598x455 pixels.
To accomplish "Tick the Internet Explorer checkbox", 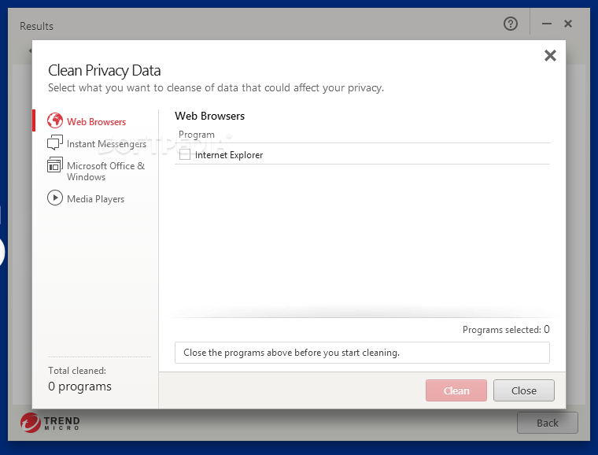I will (185, 155).
